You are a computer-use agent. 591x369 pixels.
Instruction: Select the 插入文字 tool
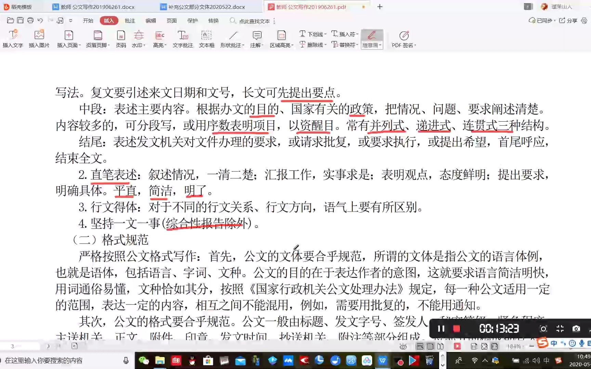13,38
